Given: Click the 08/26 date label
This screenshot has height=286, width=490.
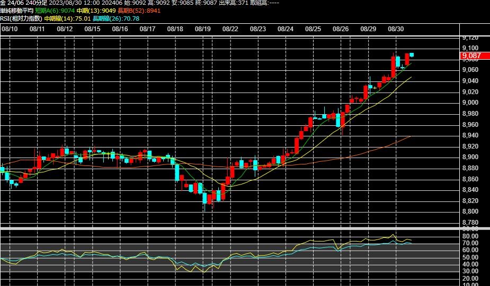Looking at the screenshot, I should pyautogui.click(x=341, y=29).
